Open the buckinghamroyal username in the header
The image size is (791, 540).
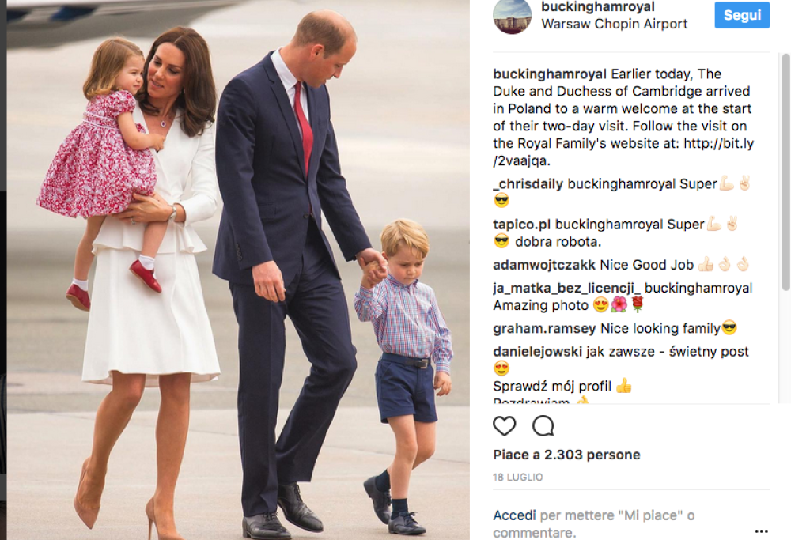(x=598, y=6)
